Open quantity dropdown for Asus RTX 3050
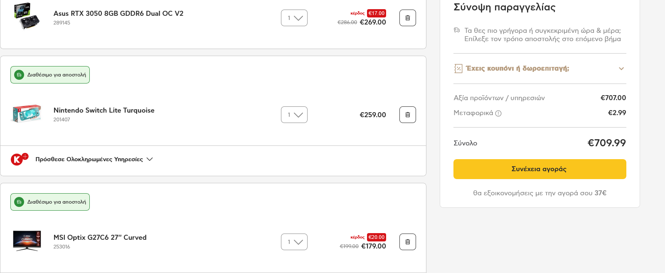 point(294,18)
